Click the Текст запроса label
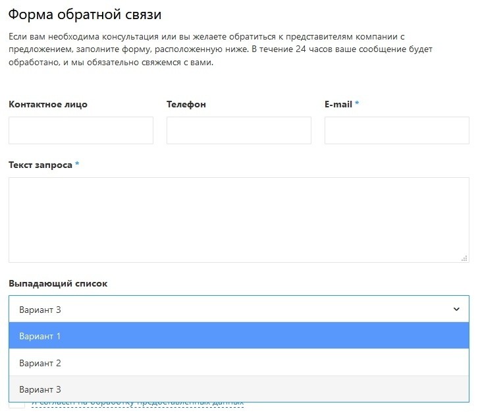 [x=40, y=165]
